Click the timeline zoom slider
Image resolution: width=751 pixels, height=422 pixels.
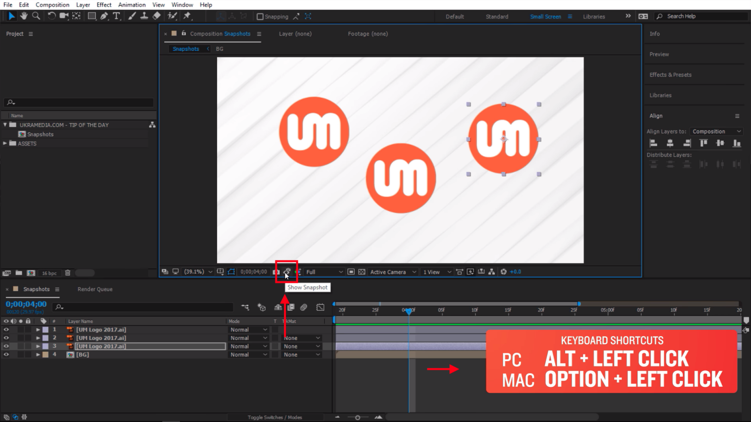tap(357, 418)
